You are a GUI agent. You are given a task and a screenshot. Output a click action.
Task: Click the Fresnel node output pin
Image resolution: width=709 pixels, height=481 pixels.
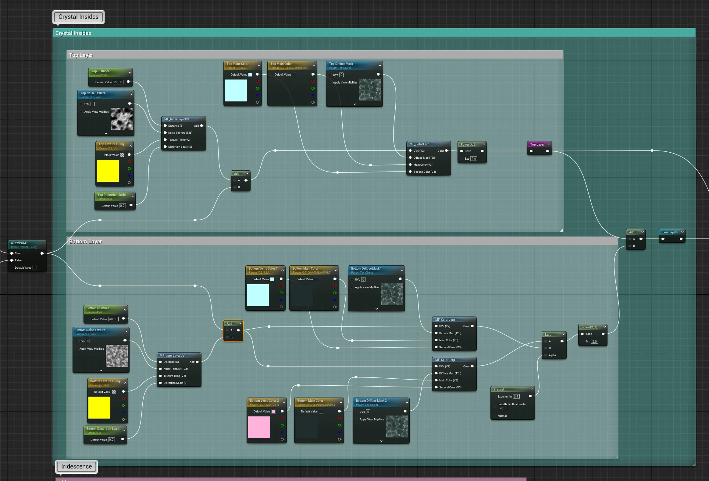click(x=530, y=396)
